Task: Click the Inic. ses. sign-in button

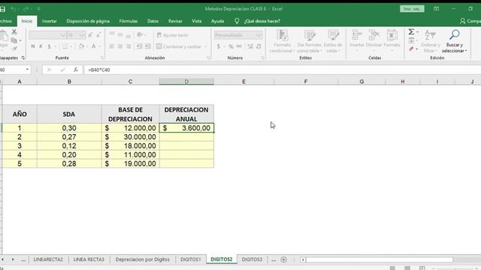Action: click(412, 9)
